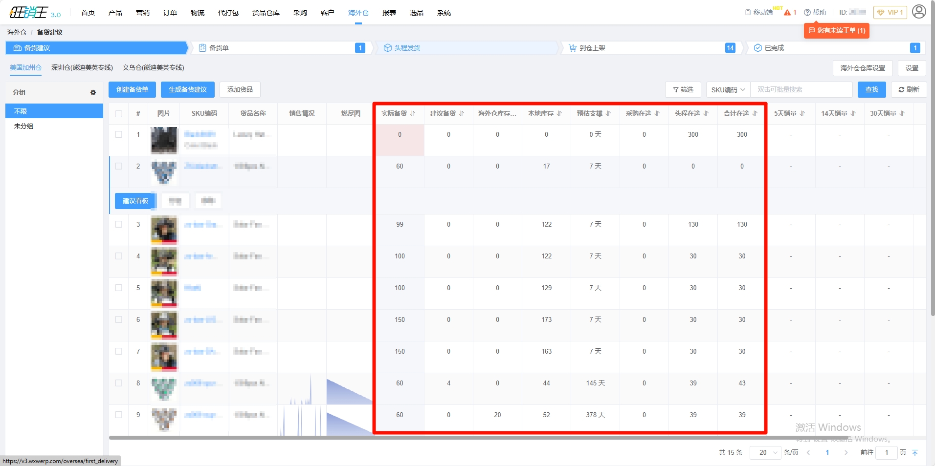935x466 pixels.
Task: Open the 20 条/页 page size dropdown
Action: (x=765, y=453)
